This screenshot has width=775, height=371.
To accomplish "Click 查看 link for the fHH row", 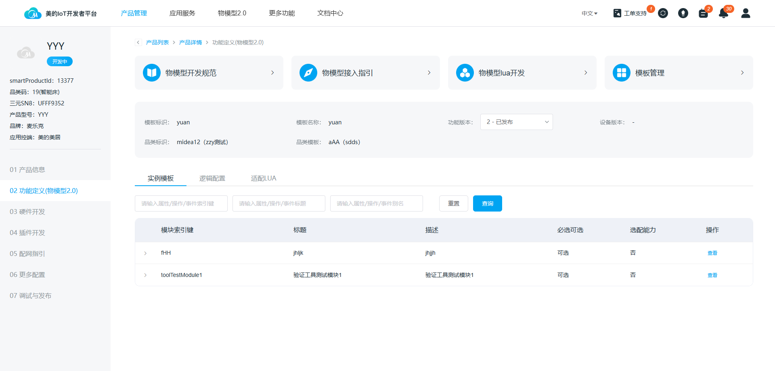I will (x=712, y=253).
